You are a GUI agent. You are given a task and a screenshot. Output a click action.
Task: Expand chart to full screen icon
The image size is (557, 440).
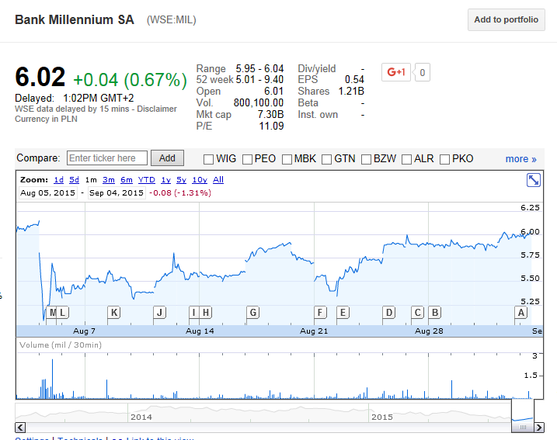(533, 180)
